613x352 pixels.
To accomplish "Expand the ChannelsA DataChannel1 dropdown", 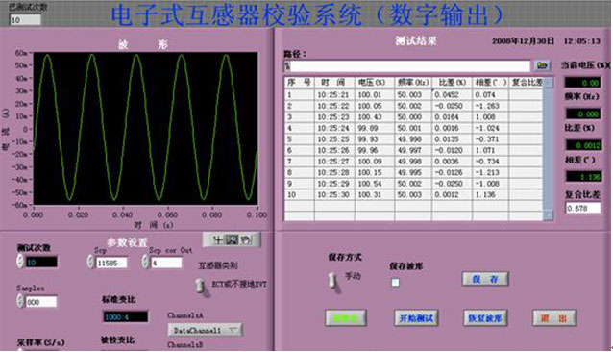I will (205, 330).
